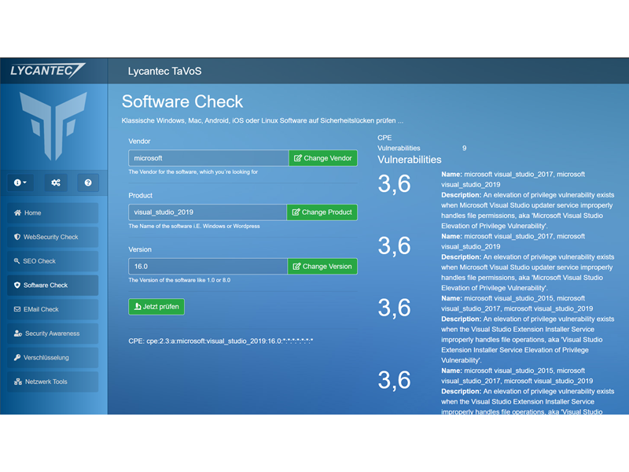Click the CPE label above Vulnerabilities
629x472 pixels.
(384, 138)
